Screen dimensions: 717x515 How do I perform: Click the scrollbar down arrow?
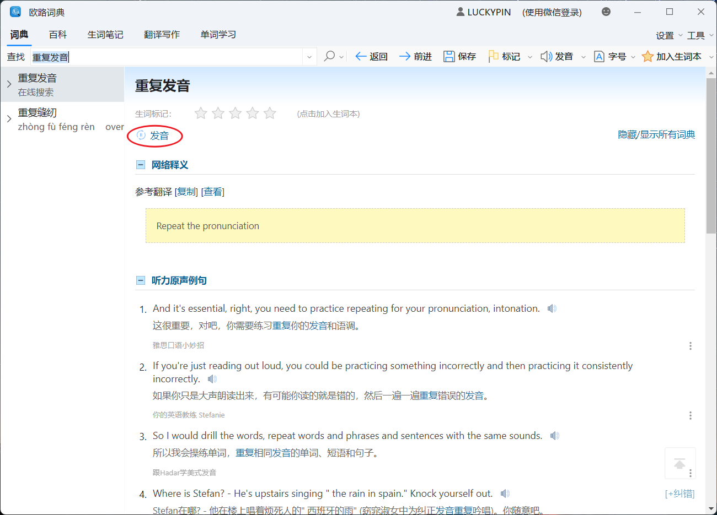(711, 509)
